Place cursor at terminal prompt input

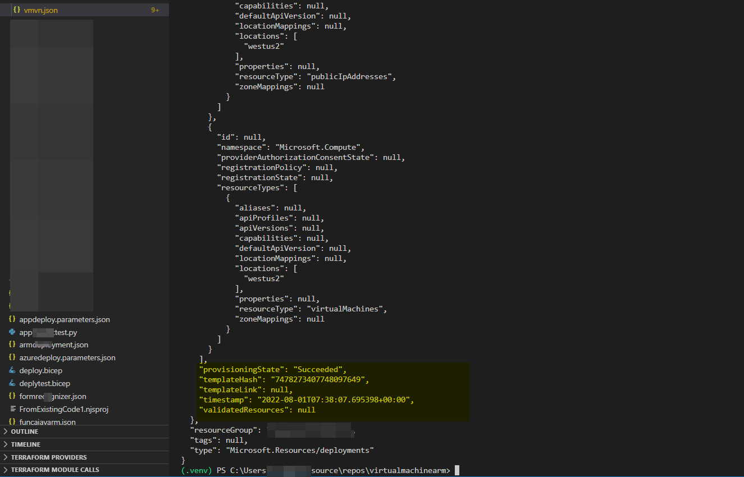457,471
